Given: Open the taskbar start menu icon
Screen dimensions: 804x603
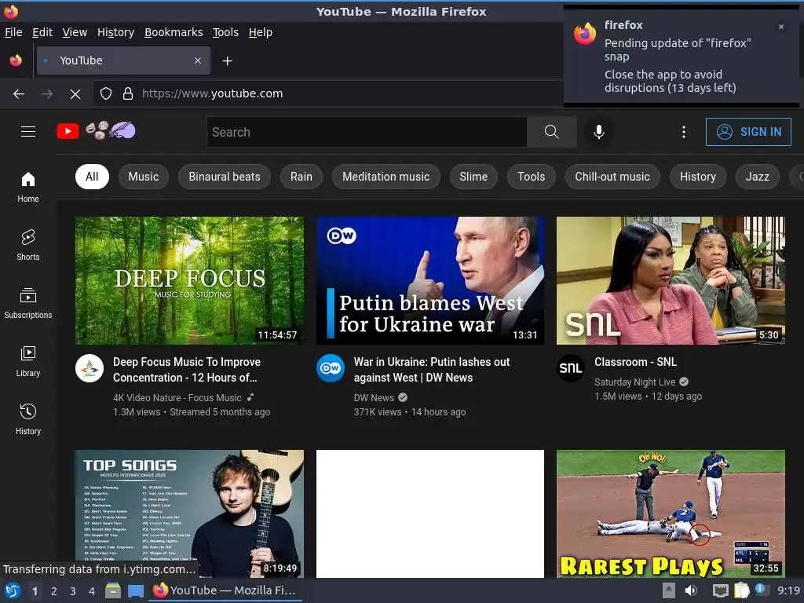Looking at the screenshot, I should click(13, 590).
